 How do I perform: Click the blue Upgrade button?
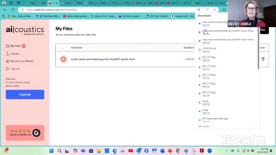click(x=25, y=95)
